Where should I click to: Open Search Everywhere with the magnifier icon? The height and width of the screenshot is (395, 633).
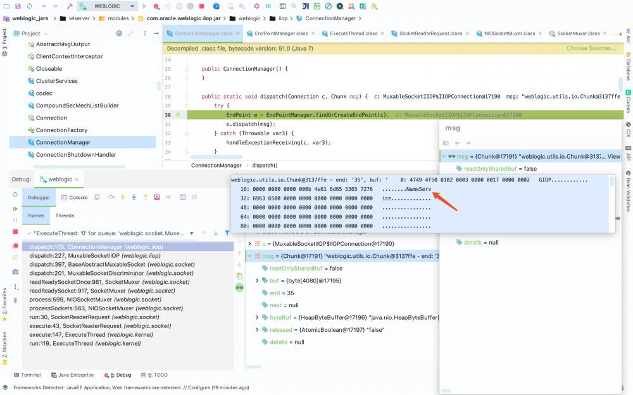pyautogui.click(x=294, y=6)
